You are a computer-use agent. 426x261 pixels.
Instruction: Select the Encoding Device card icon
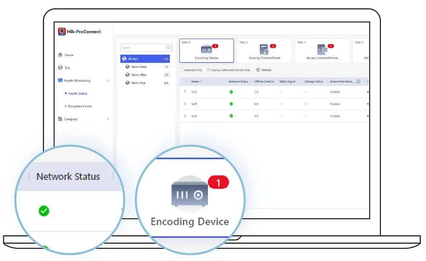[207, 50]
